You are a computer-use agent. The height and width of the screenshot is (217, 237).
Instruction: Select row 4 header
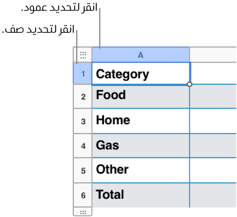tap(83, 146)
